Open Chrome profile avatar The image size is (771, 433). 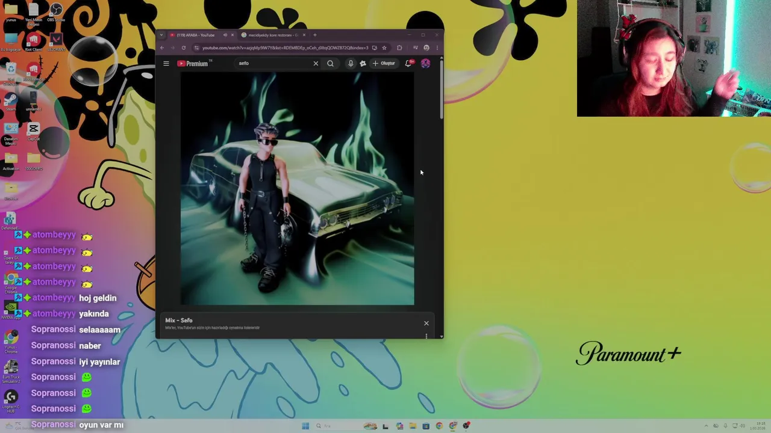pyautogui.click(x=426, y=48)
